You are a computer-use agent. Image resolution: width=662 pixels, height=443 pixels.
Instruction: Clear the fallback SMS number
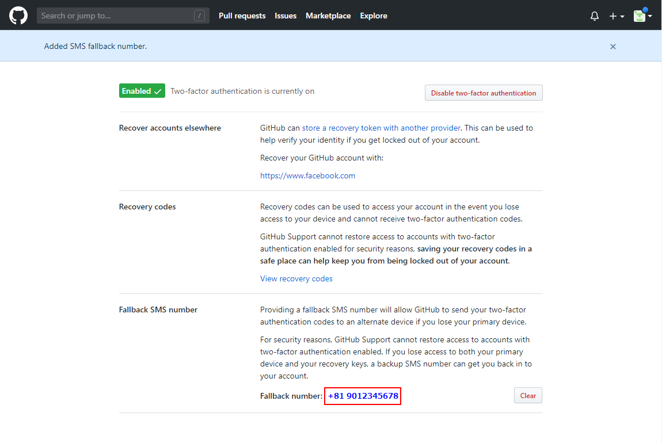[x=528, y=395]
